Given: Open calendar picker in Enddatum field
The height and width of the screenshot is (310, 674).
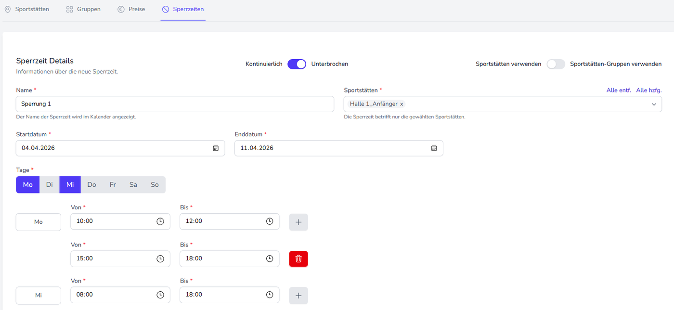Looking at the screenshot, I should click(x=434, y=148).
